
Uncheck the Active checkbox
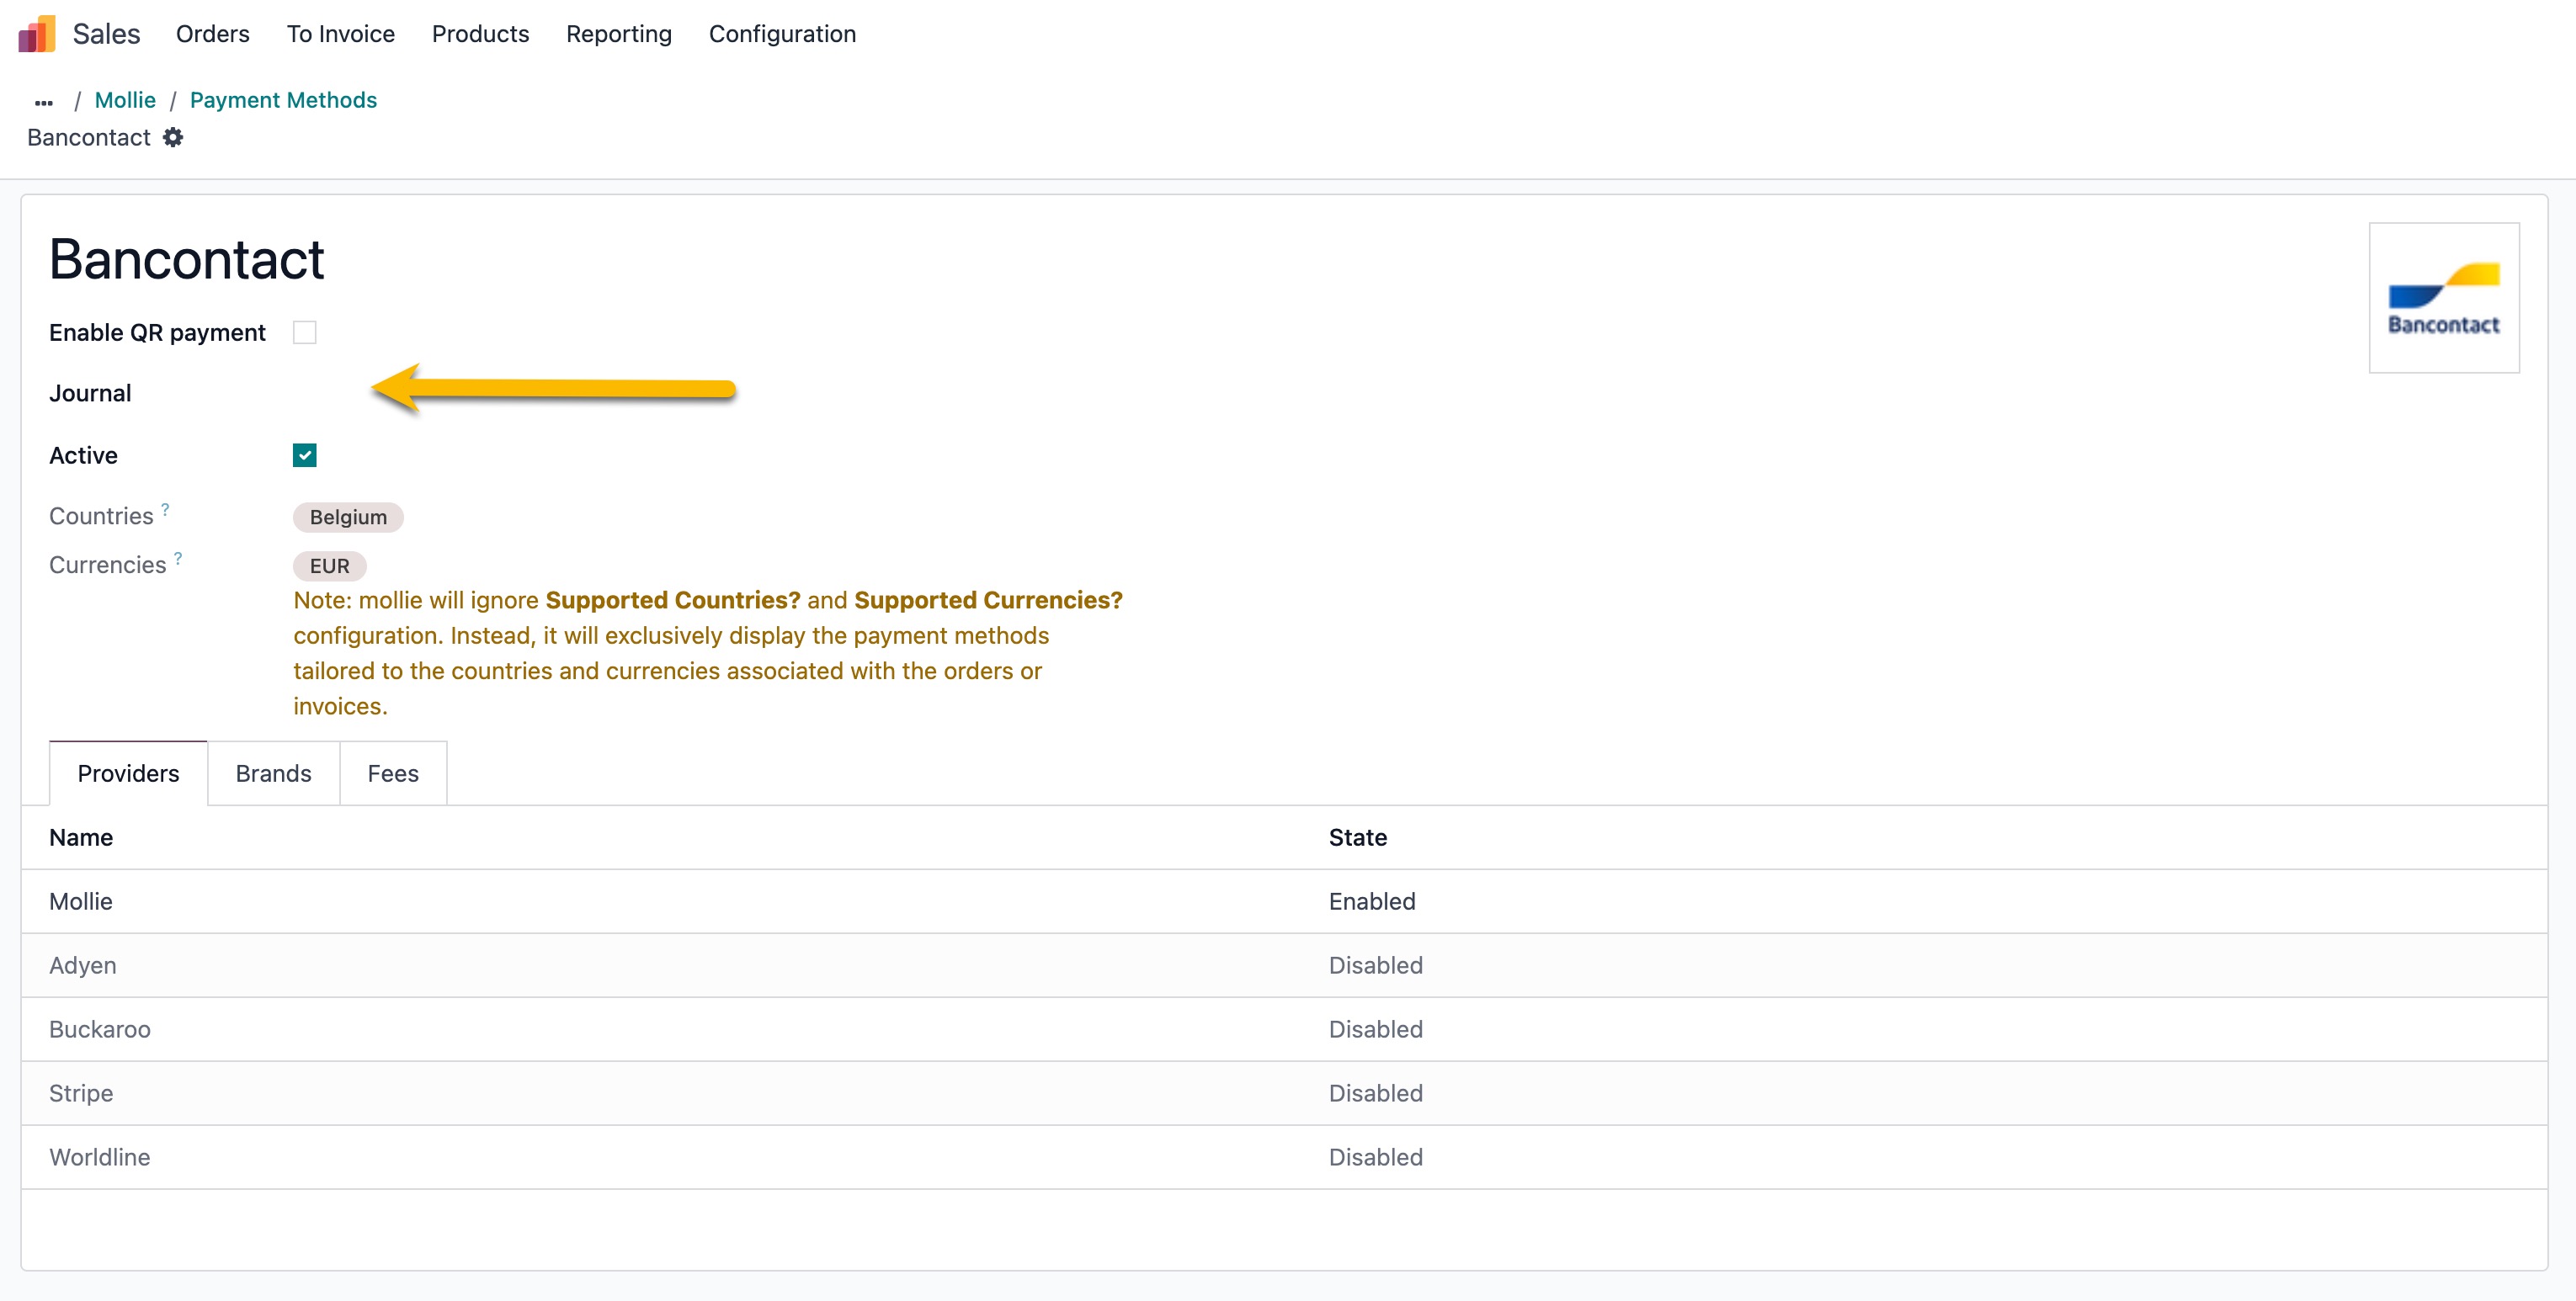coord(305,455)
